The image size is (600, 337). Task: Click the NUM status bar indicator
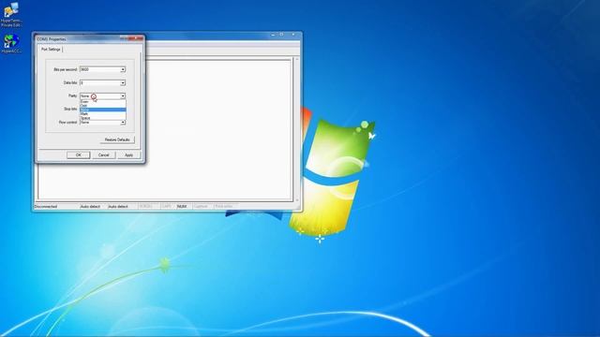tap(182, 206)
